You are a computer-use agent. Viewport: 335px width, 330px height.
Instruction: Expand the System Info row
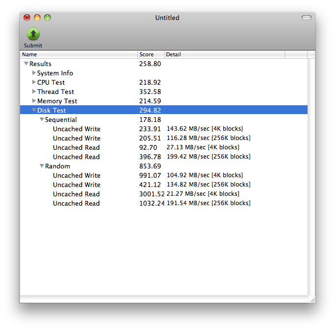pos(34,73)
